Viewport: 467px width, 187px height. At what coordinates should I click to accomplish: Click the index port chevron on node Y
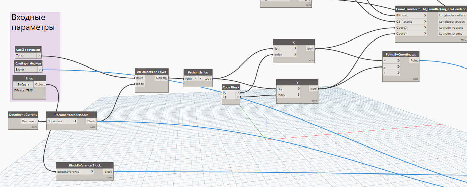coord(299,95)
